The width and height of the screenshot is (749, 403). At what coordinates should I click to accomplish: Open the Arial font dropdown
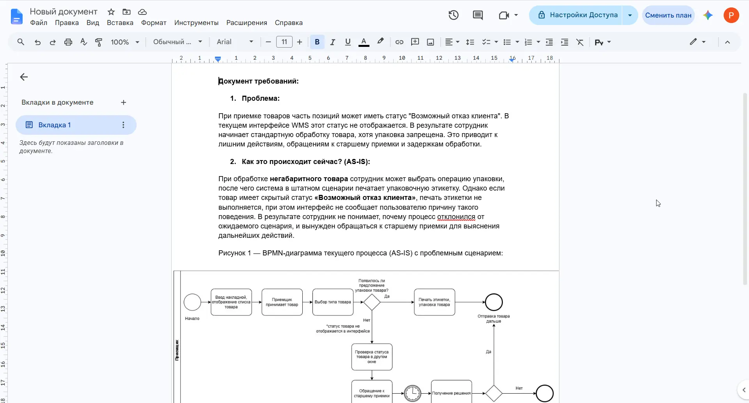coord(235,42)
